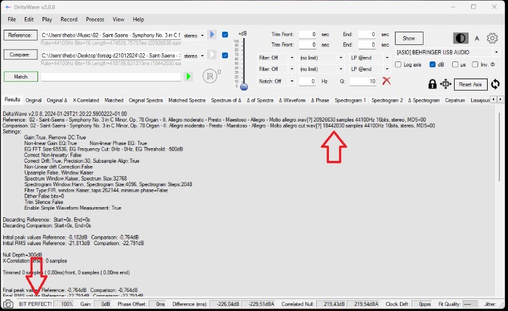Click the +dB gain slider handle
Screen dimensions: 508x311
point(244,87)
